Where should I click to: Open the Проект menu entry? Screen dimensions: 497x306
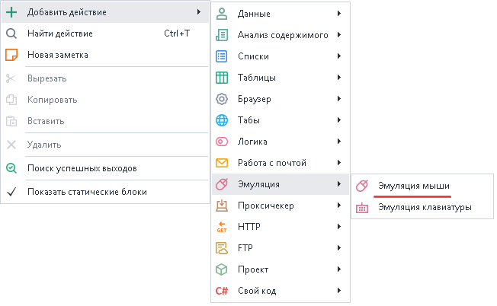(253, 269)
